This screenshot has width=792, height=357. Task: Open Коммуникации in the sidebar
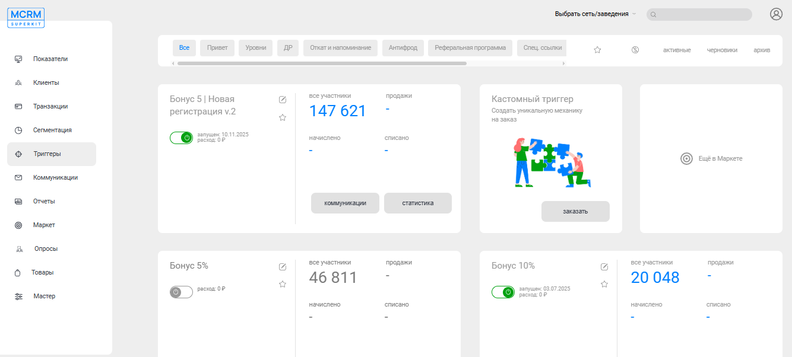55,177
